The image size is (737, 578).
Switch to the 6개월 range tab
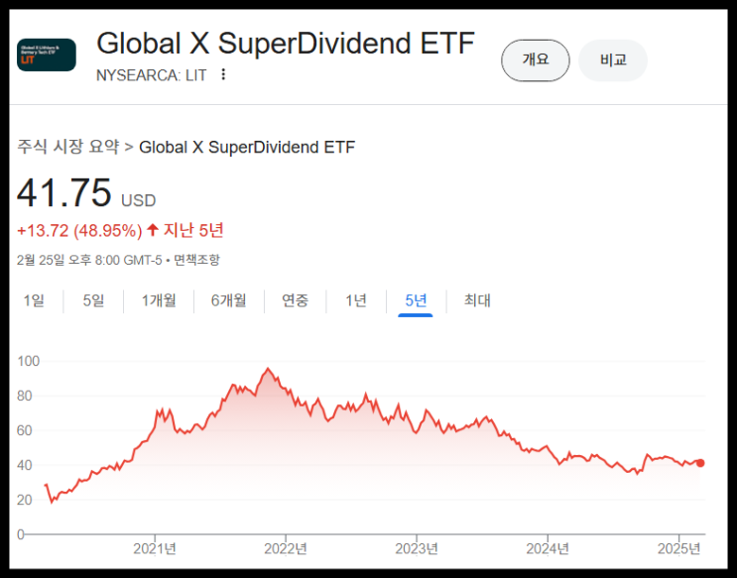tap(228, 300)
